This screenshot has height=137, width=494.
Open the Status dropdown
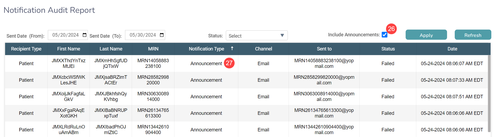tap(256, 36)
